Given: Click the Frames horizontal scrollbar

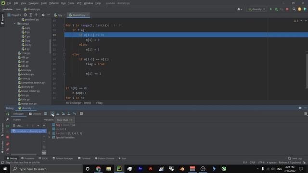Looking at the screenshot, I should tap(24, 154).
